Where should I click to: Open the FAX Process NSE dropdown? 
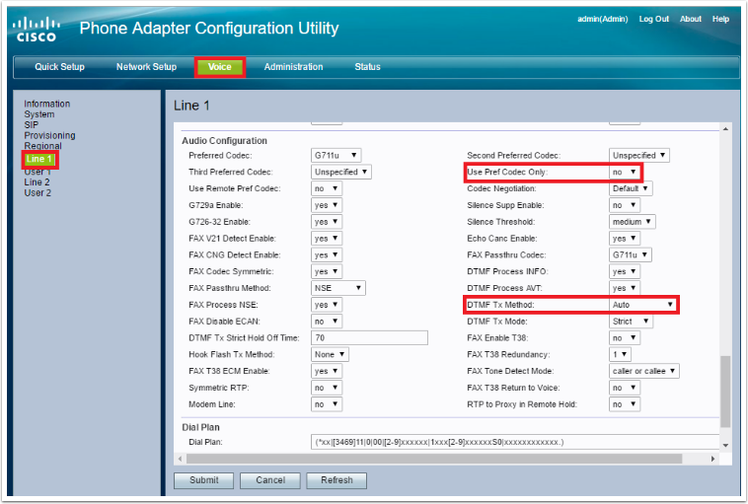[327, 305]
